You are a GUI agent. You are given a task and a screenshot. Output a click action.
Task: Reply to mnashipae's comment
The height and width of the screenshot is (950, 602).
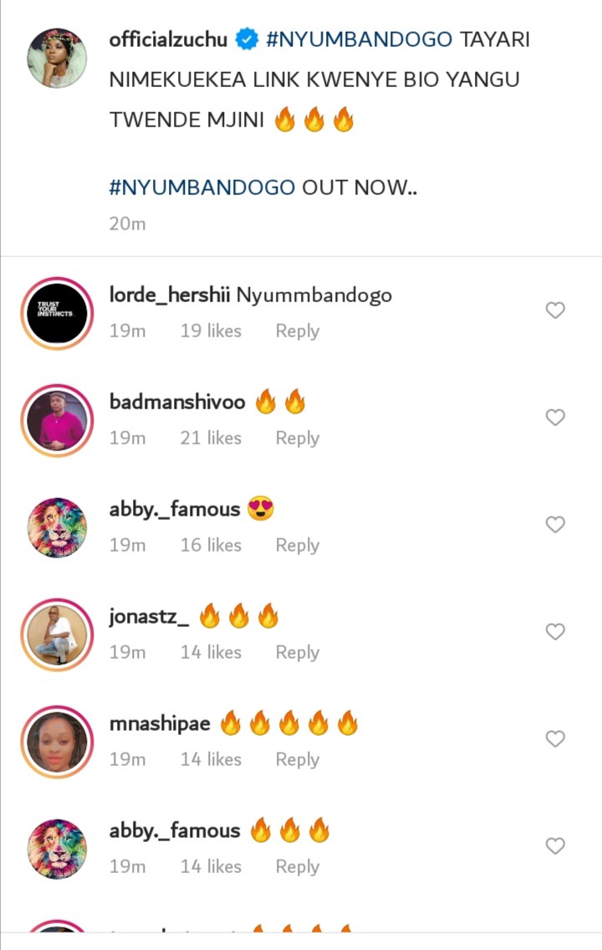click(x=297, y=760)
